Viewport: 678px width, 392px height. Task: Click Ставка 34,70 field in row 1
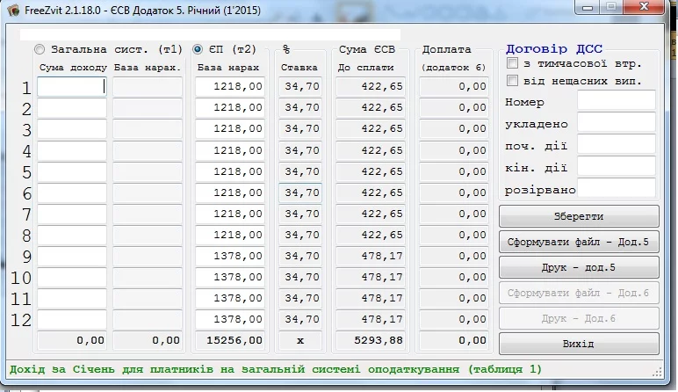tap(300, 86)
